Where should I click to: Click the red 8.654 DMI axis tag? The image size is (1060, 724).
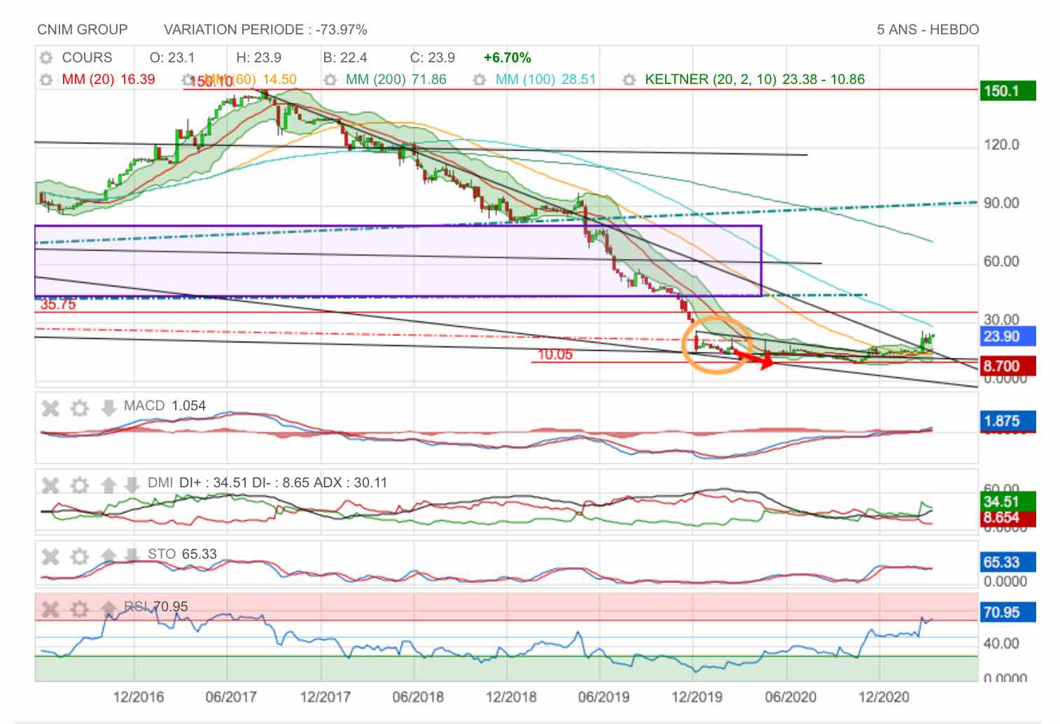[x=1007, y=517]
